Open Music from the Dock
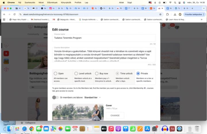Image resolution: width=207 pixels, height=134 pixels. (x=111, y=129)
